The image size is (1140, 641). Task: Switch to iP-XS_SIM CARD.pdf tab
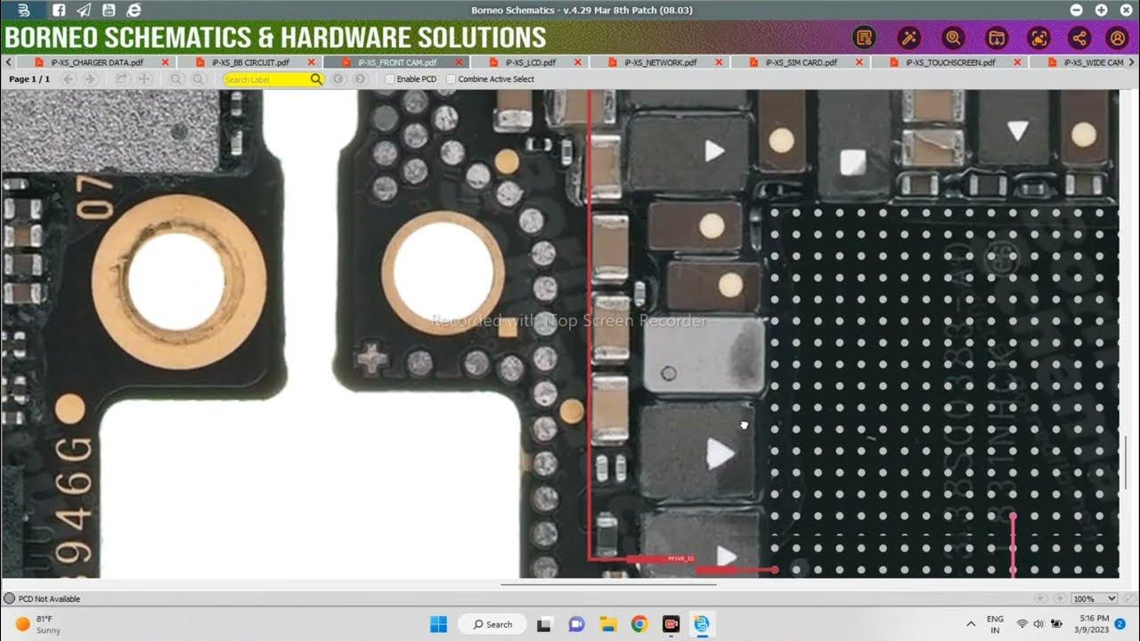click(802, 62)
